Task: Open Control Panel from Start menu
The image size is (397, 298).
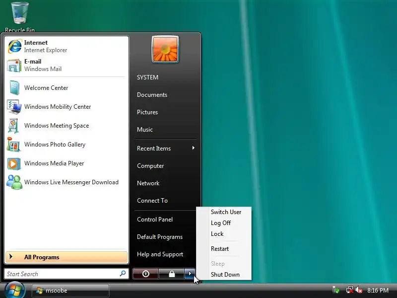Action: tap(155, 220)
